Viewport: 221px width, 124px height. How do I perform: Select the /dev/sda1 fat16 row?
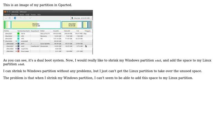(x=48, y=34)
